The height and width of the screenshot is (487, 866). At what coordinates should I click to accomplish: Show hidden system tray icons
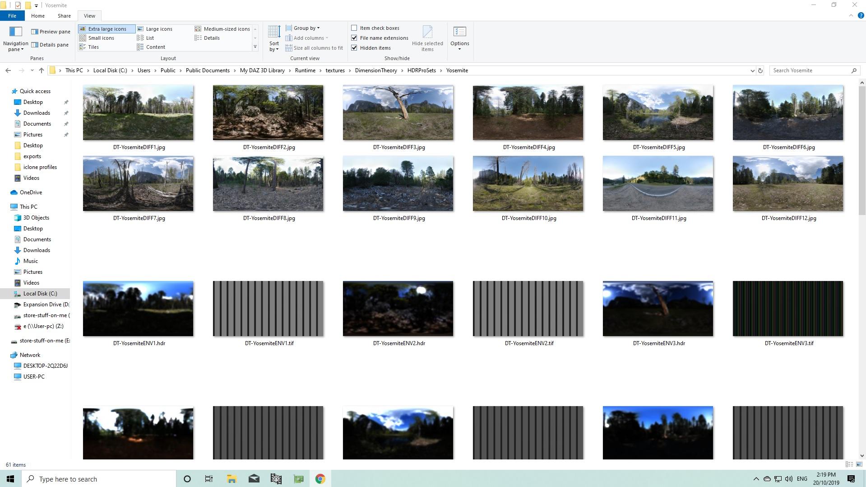756,479
